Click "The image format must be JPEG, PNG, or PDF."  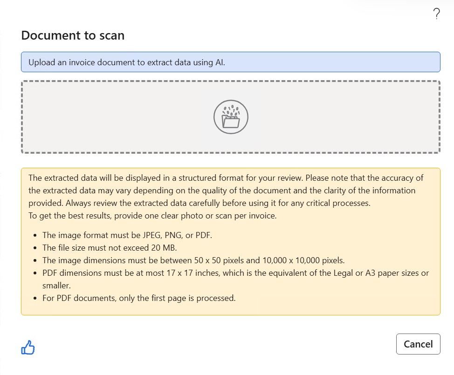pos(127,235)
